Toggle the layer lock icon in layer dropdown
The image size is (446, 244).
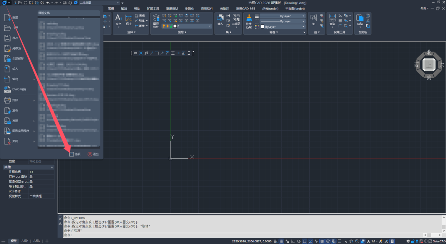coord(171,26)
